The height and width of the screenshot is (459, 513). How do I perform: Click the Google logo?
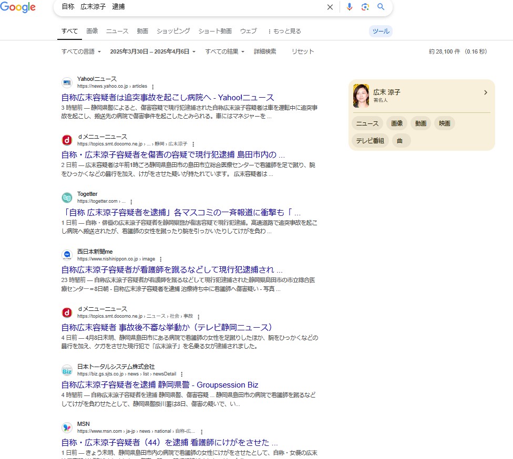tap(18, 7)
